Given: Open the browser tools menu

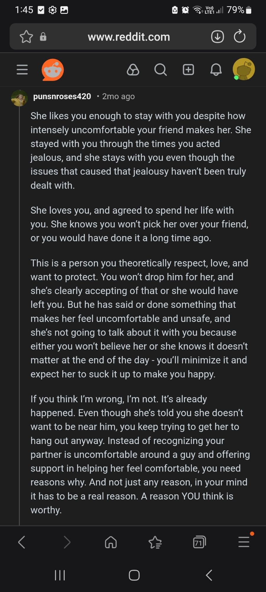Looking at the screenshot, I should click(x=244, y=542).
